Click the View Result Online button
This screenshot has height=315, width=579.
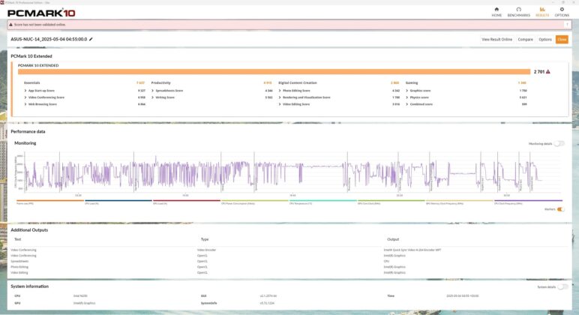point(496,40)
